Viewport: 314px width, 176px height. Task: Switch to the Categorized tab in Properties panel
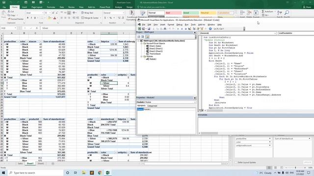point(152,106)
